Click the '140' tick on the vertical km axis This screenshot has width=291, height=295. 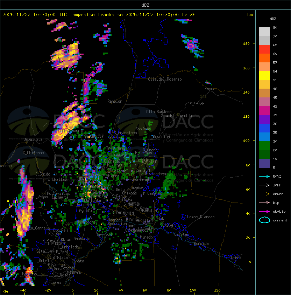pyautogui.click(x=246, y=92)
